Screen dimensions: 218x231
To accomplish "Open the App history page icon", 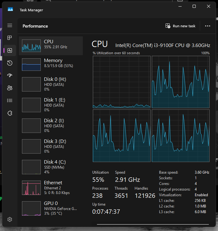I will [10, 63].
